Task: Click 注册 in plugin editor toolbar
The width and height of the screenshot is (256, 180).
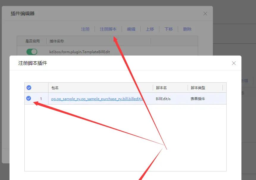Action: pyautogui.click(x=85, y=29)
